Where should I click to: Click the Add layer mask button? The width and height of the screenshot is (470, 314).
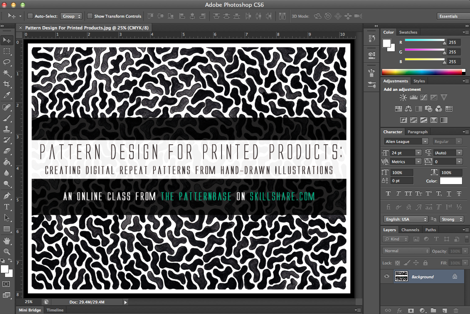pos(411,310)
